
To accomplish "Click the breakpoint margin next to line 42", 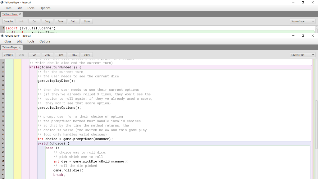I will pyautogui.click(x=3, y=139).
